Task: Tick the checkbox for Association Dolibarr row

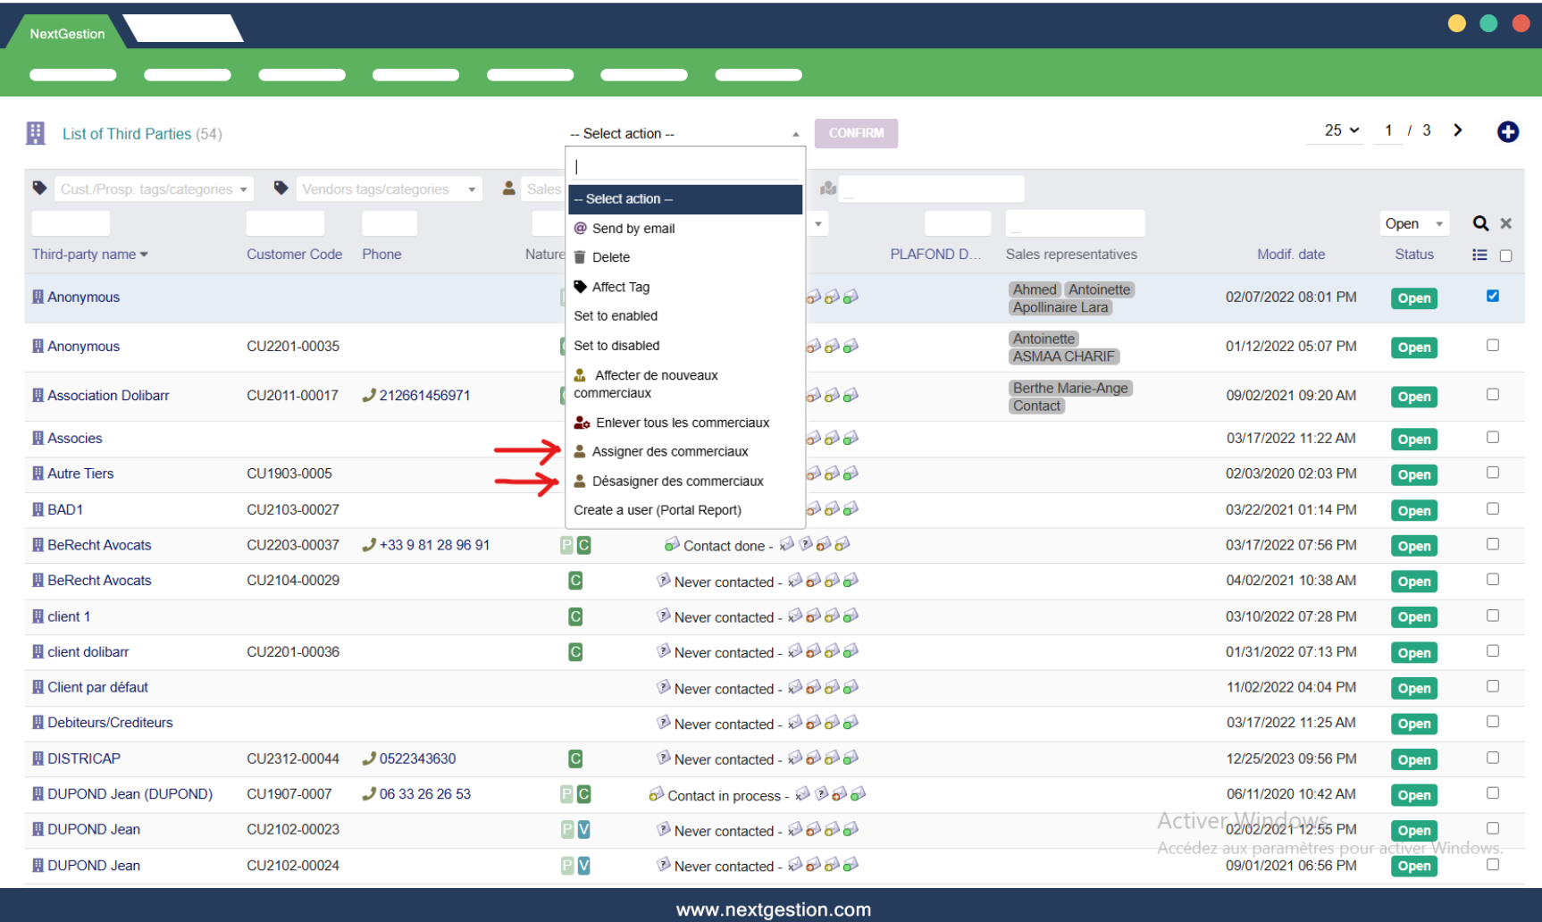Action: (1492, 394)
